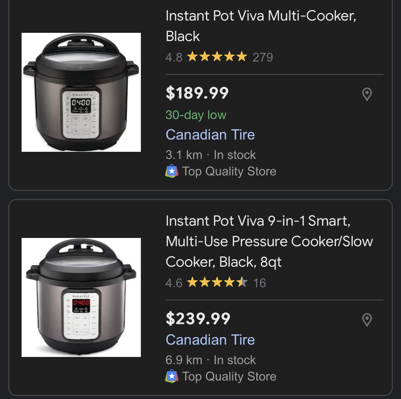Click the map pin icon beside $239.99
Screen dimensions: 401x399
367,320
